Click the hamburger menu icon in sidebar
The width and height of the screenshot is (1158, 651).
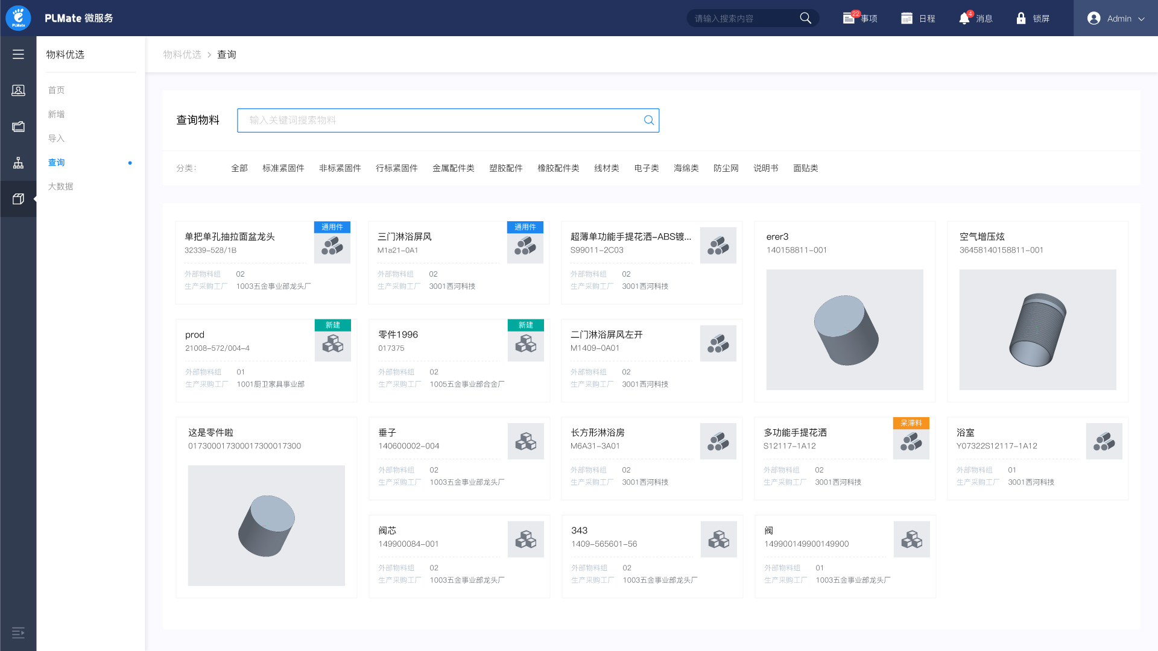click(x=18, y=54)
